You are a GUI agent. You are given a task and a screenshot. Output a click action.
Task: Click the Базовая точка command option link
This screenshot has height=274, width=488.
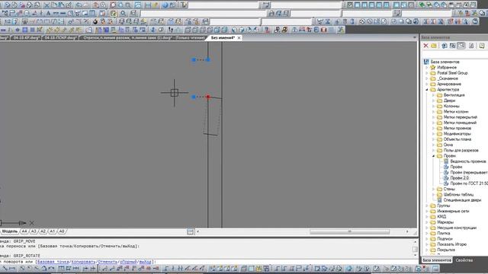[53, 262]
